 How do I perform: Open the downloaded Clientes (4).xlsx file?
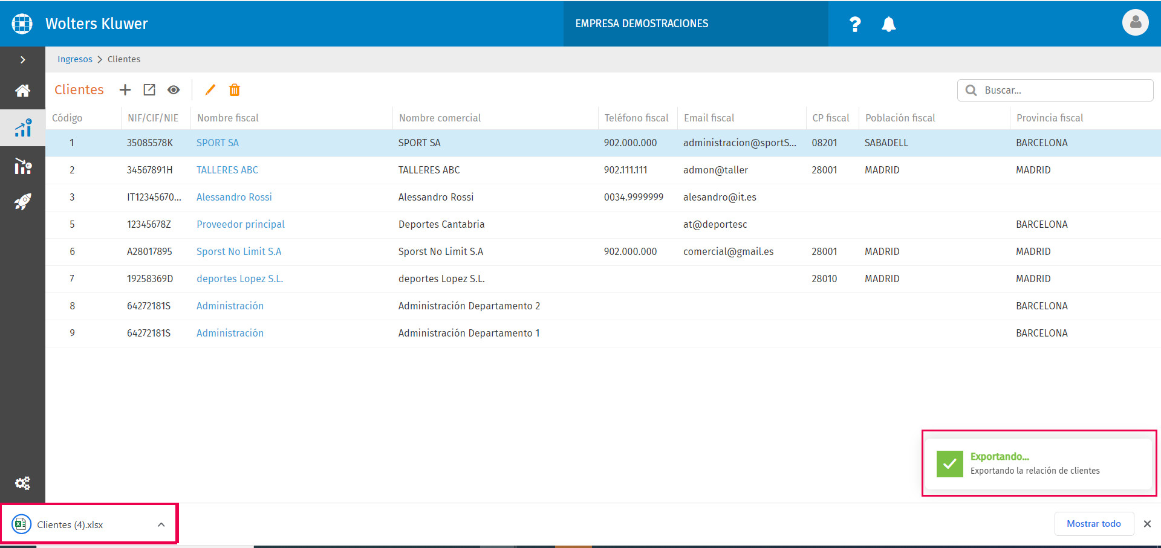tap(70, 524)
